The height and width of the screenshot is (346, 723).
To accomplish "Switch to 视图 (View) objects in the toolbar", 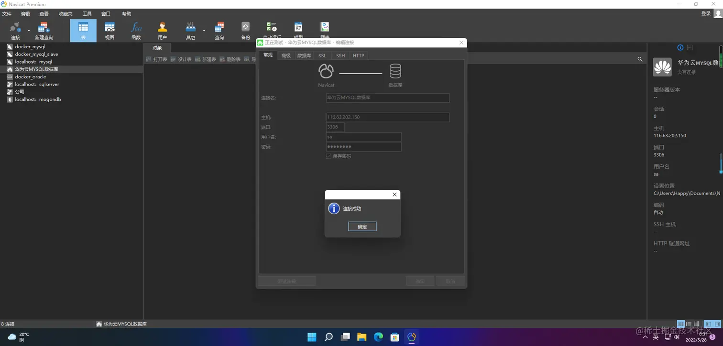I will pyautogui.click(x=110, y=31).
